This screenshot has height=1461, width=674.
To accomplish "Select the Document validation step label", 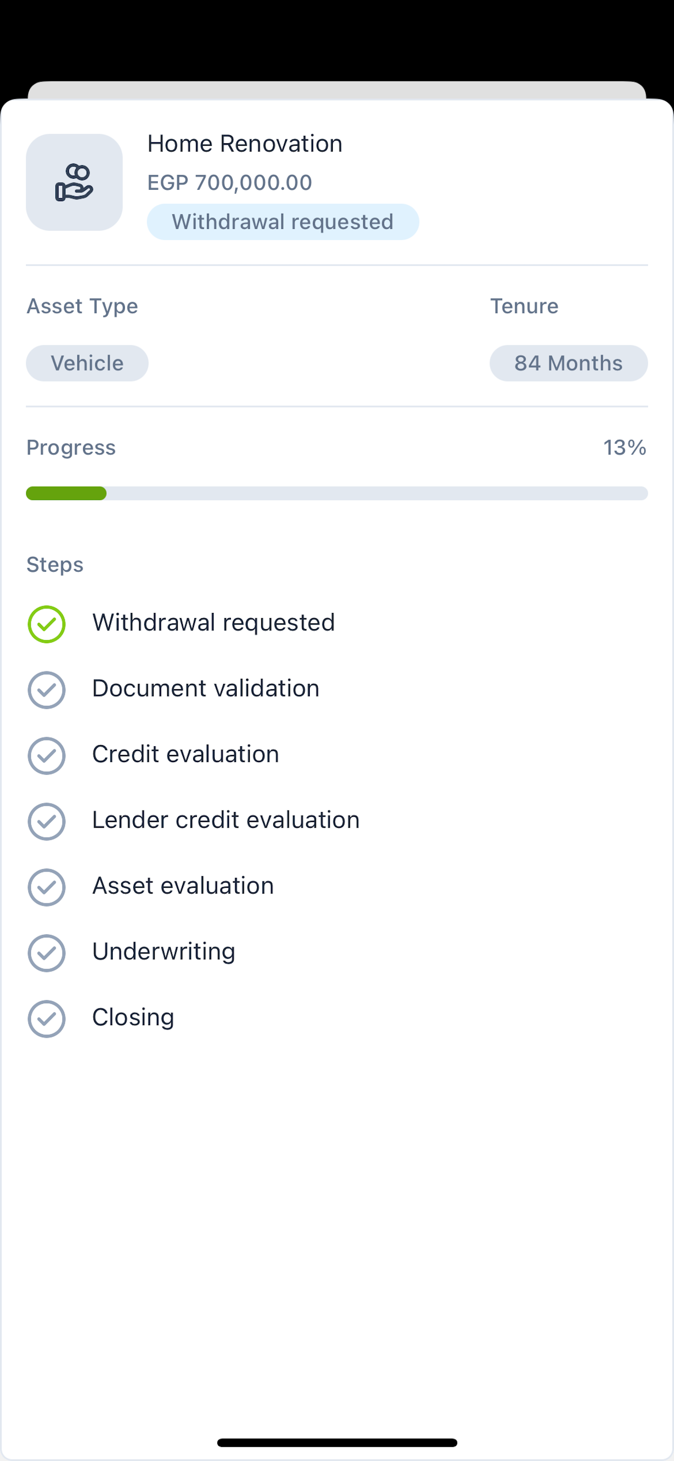I will [x=206, y=689].
